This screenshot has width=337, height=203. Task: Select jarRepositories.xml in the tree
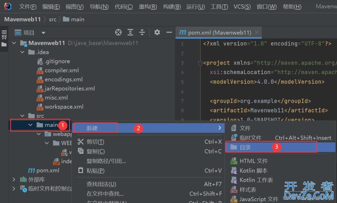tap(66, 89)
